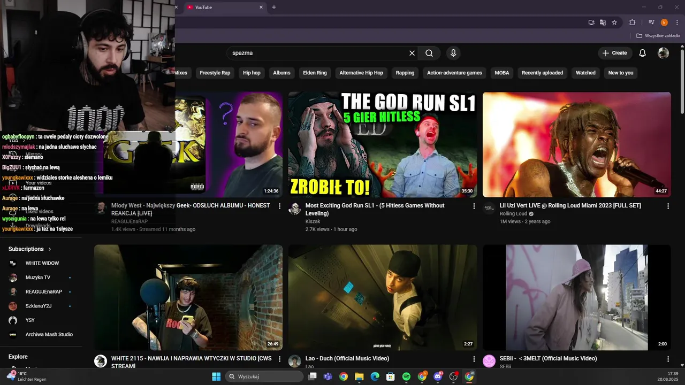This screenshot has height=385, width=685.
Task: Open more options for Most Exciting God Run video
Action: tap(474, 206)
